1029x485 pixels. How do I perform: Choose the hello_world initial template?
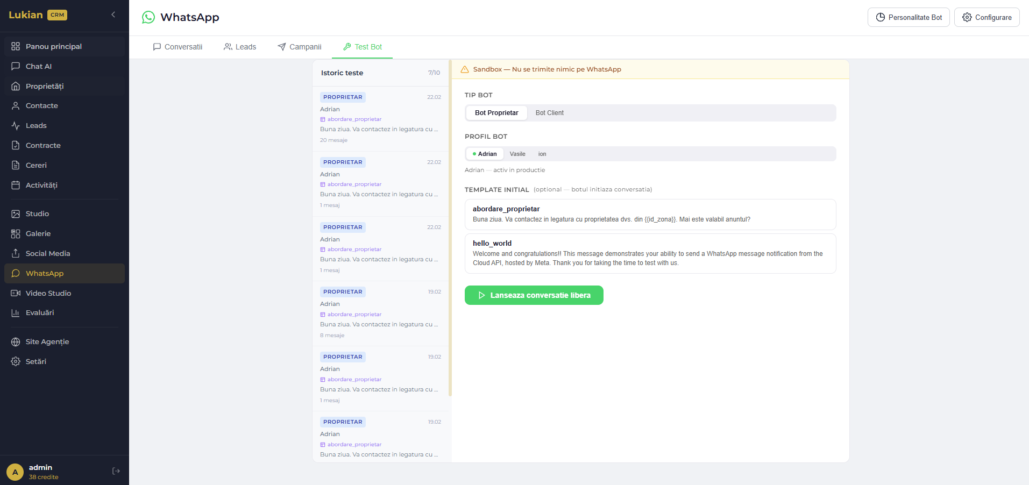click(x=650, y=253)
